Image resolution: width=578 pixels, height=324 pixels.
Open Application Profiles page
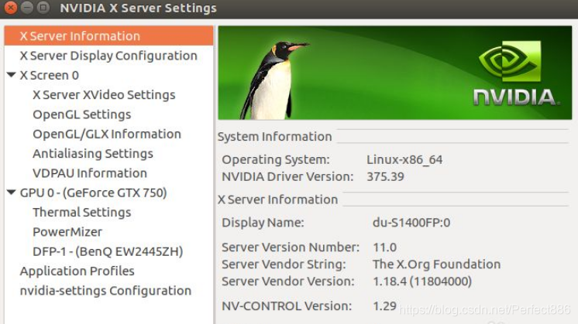pos(77,271)
